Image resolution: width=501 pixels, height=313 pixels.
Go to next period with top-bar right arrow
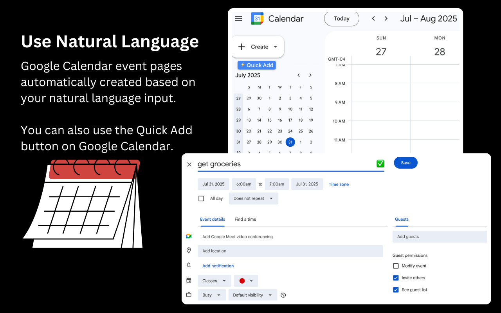click(x=386, y=18)
